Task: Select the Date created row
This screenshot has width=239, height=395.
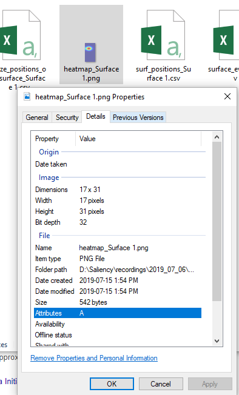Action: click(118, 280)
